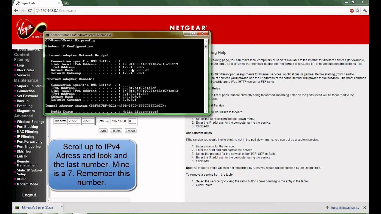Click the Adblock Plus icon
The width and height of the screenshot is (381, 214).
(352, 10)
